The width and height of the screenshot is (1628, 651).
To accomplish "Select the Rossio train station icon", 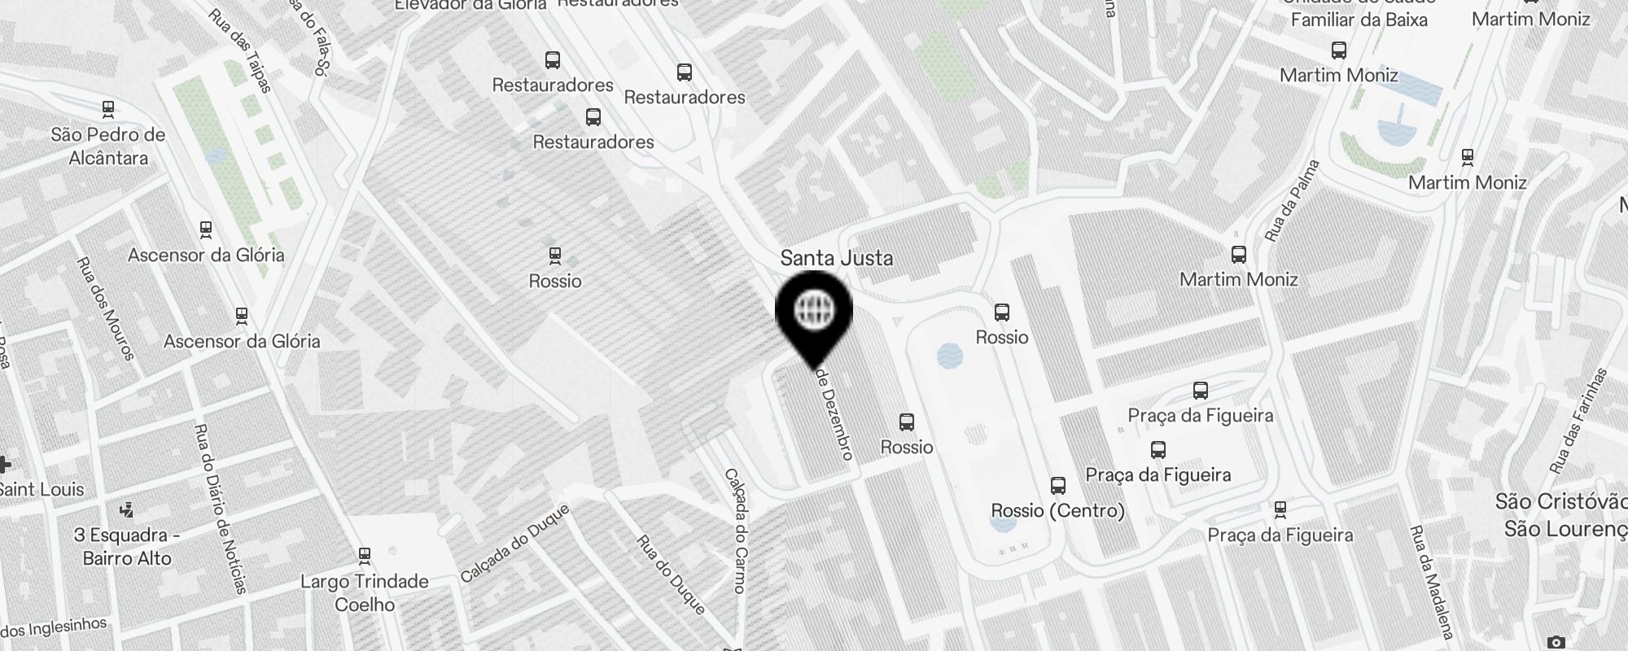I will click(555, 256).
